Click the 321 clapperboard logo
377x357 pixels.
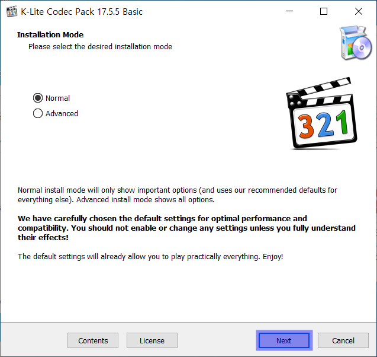click(x=321, y=113)
